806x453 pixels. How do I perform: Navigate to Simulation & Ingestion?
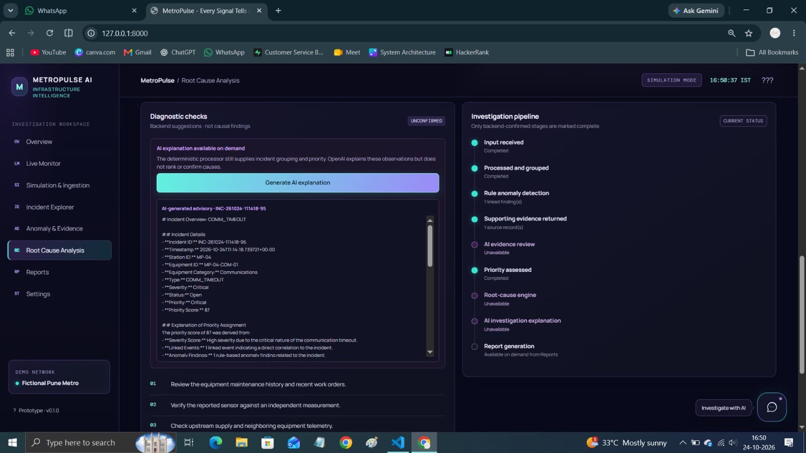pos(59,185)
